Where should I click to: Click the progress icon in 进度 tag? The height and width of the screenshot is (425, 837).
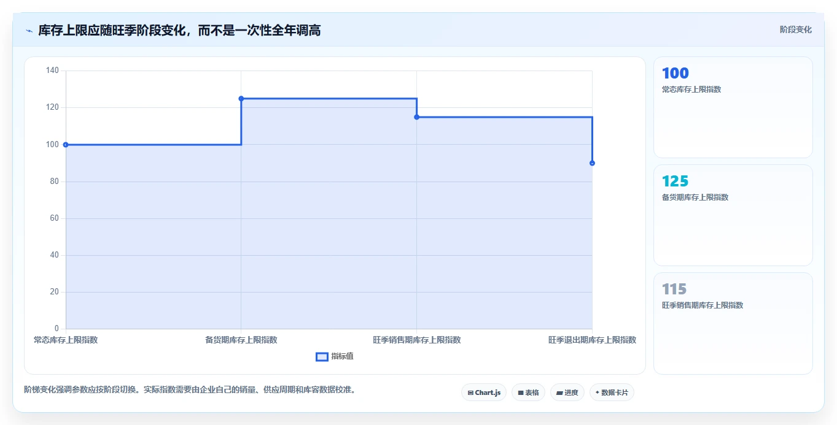(559, 392)
